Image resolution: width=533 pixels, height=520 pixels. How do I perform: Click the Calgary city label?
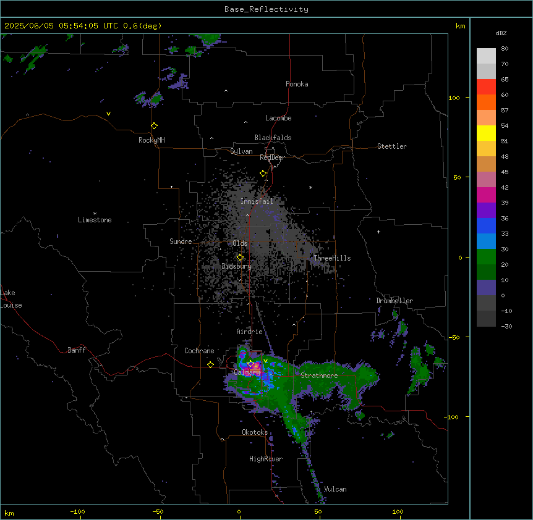(247, 372)
